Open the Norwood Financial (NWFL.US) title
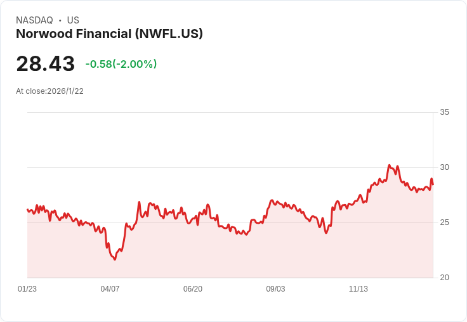The image size is (467, 322). 109,34
